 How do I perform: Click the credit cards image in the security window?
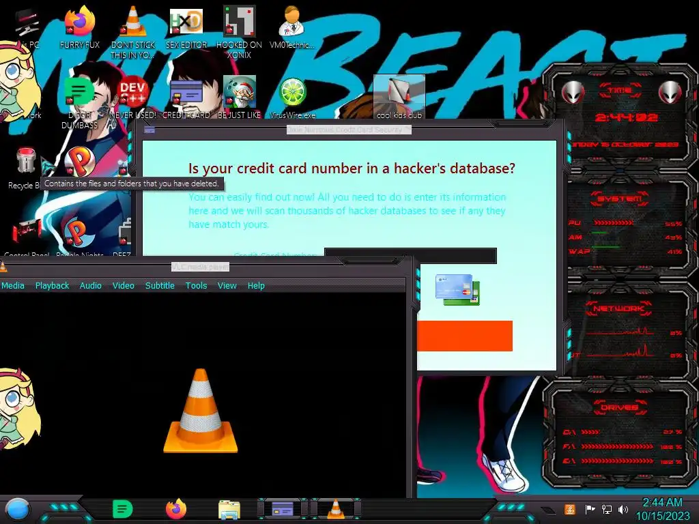(457, 289)
